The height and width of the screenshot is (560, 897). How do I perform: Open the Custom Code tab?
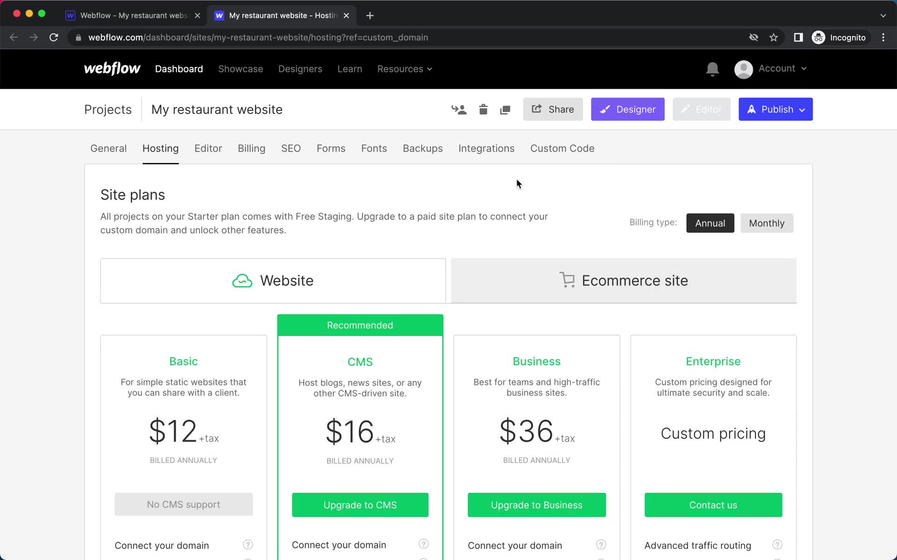point(562,148)
